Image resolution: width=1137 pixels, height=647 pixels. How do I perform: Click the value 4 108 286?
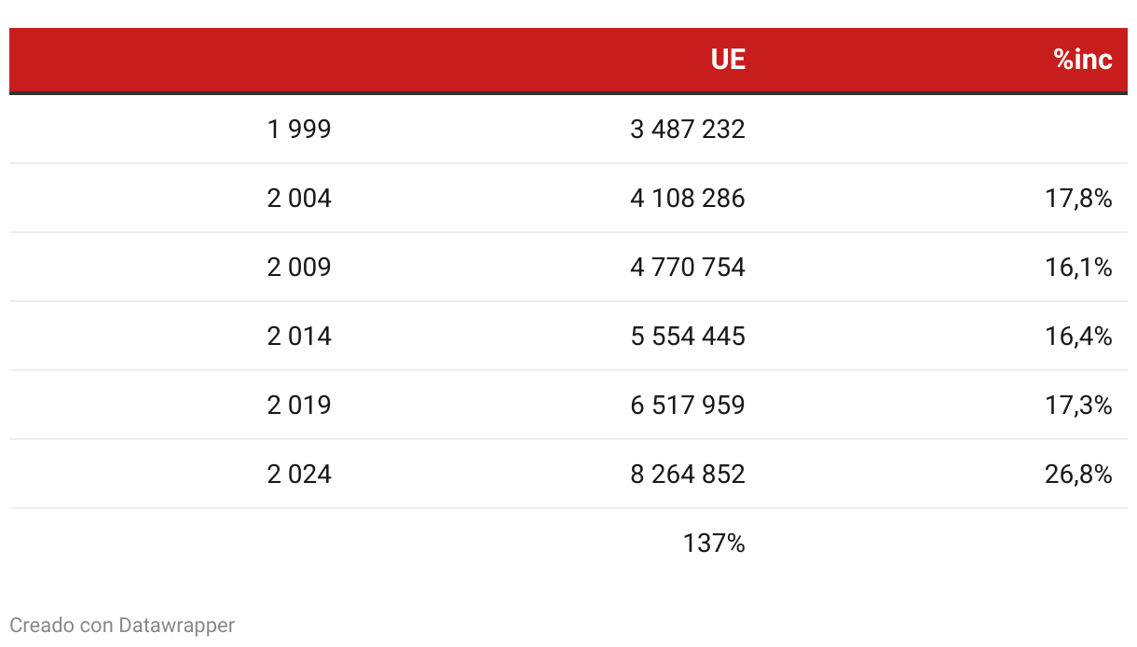click(x=687, y=199)
